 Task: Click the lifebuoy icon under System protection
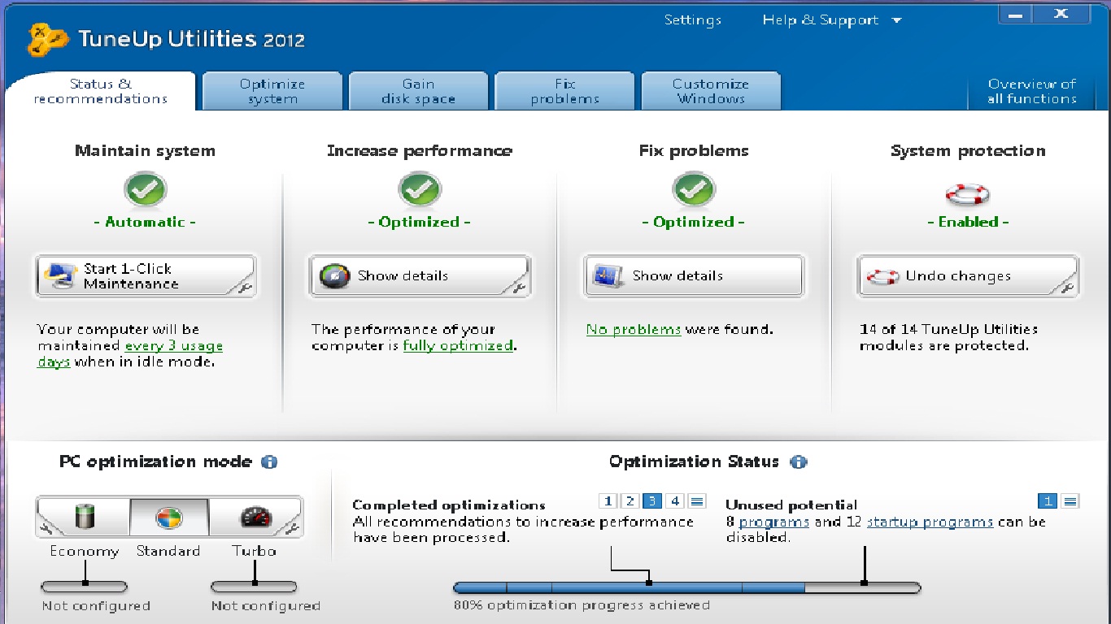(967, 195)
